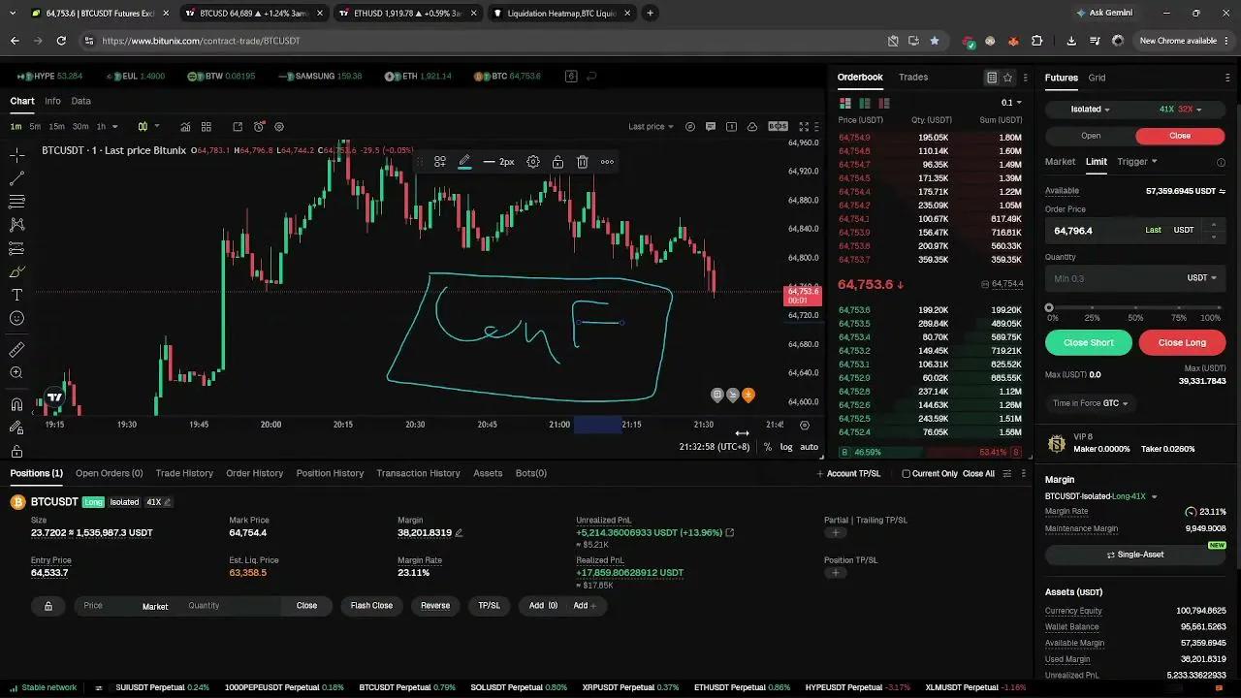Screen dimensions: 1241x698
Task: Bookmark page with Chrome star icon
Action: click(x=935, y=41)
